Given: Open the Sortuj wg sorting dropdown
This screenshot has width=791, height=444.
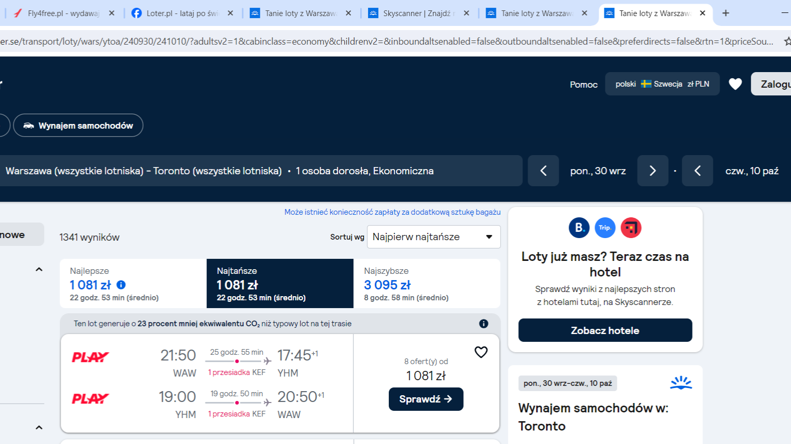Looking at the screenshot, I should tap(433, 237).
